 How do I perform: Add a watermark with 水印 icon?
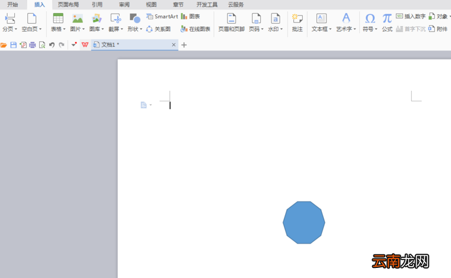pos(275,18)
